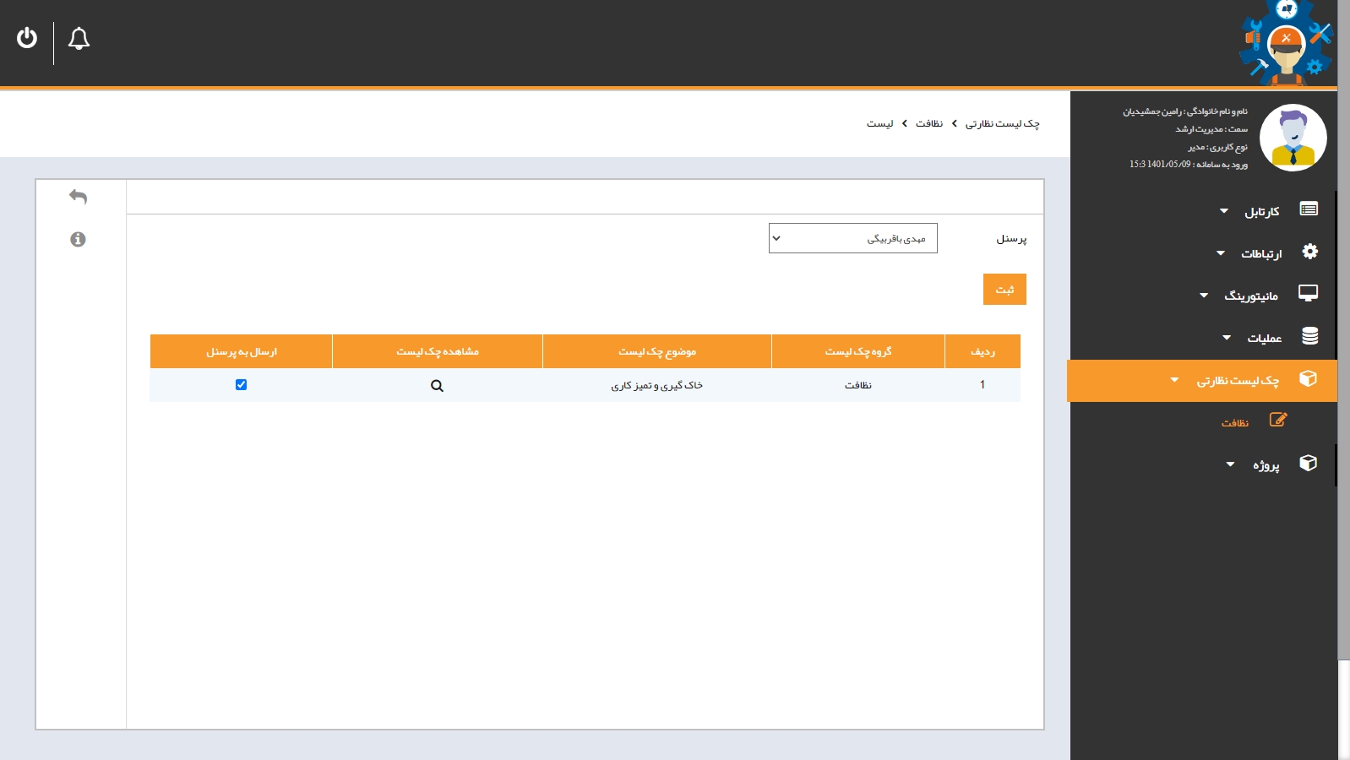
Task: Click the عملیات database icon
Action: pos(1309,336)
